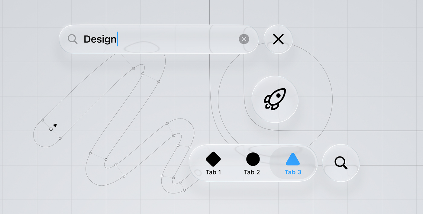Select the black circle icon above Tab 2
Viewport: 423px width, 214px height.
pos(253,159)
